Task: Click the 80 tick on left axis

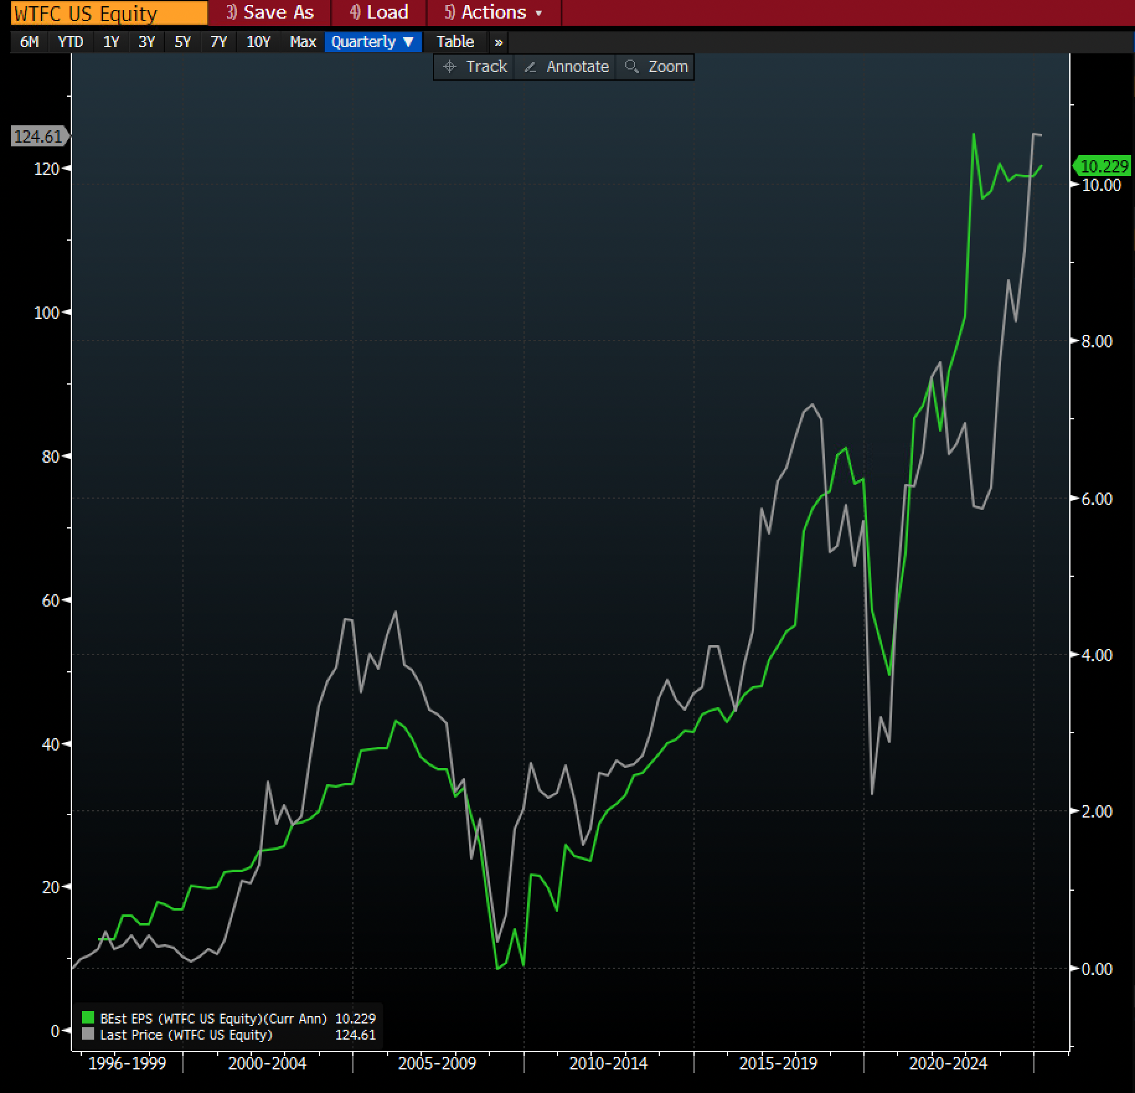Action: click(x=50, y=457)
